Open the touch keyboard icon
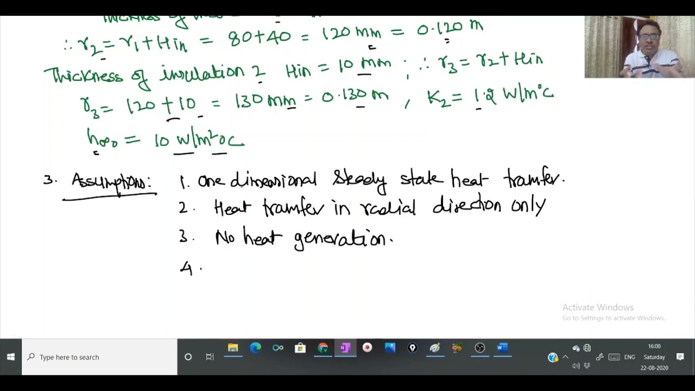 (614, 357)
